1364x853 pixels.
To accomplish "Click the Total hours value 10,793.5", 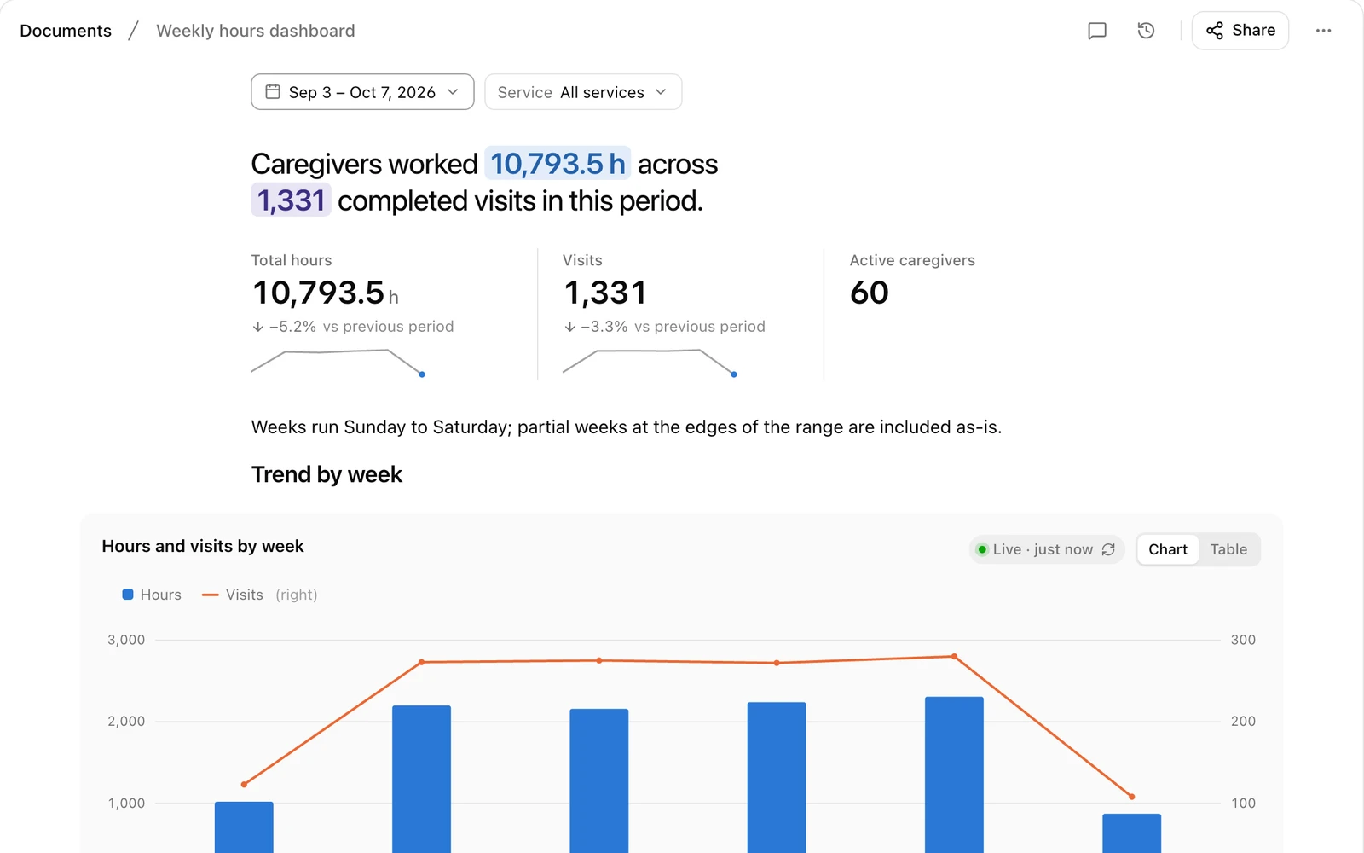I will point(319,293).
